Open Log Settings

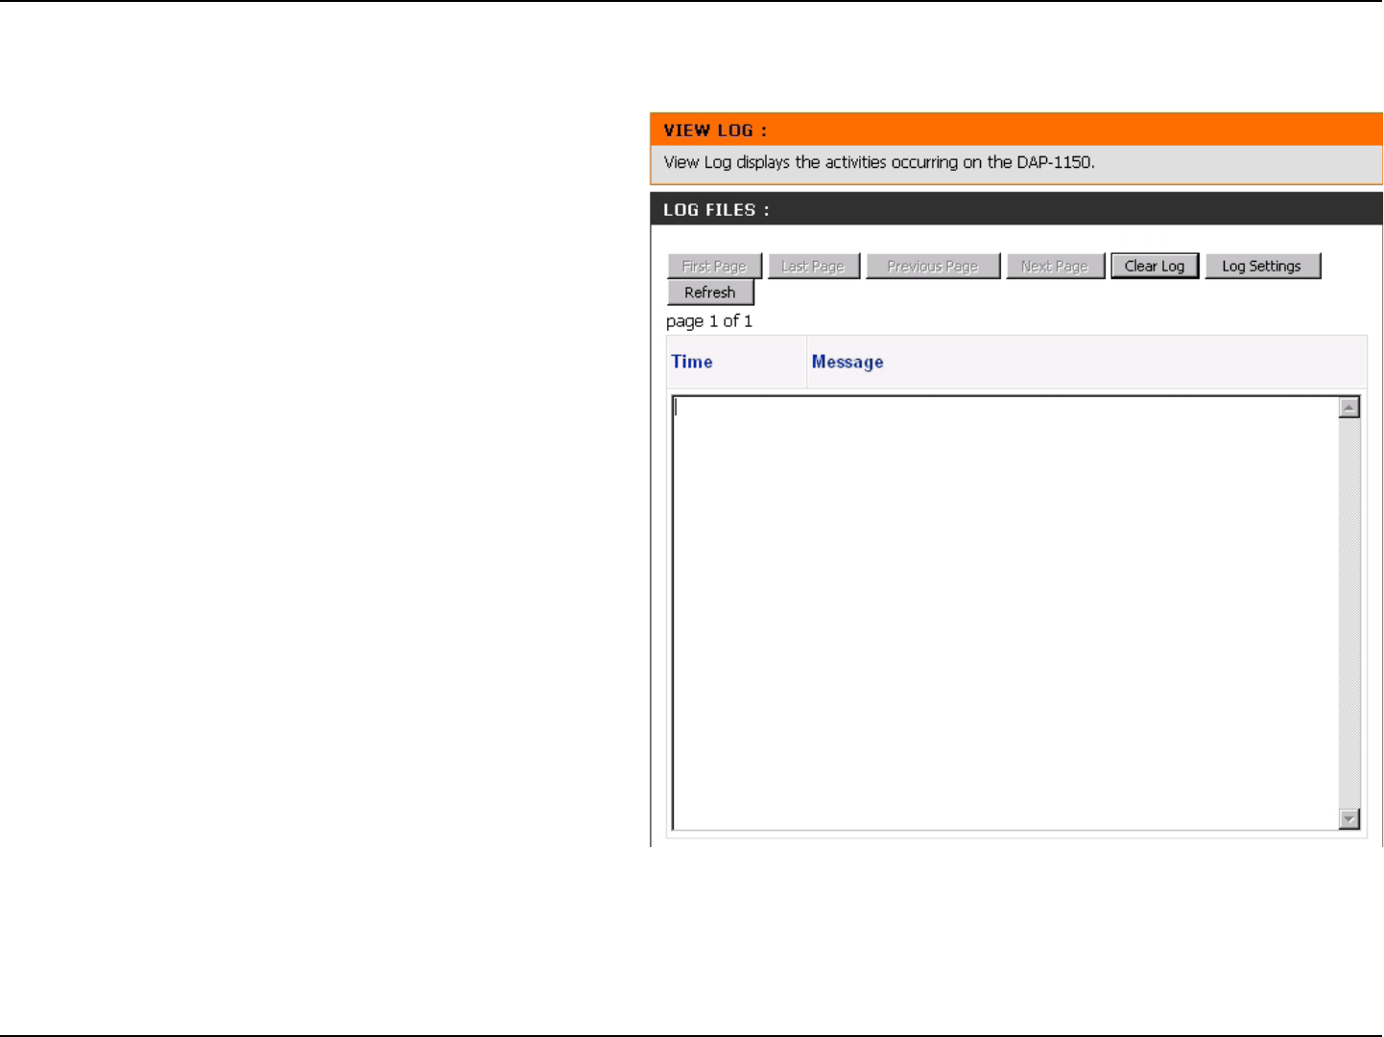coord(1262,267)
